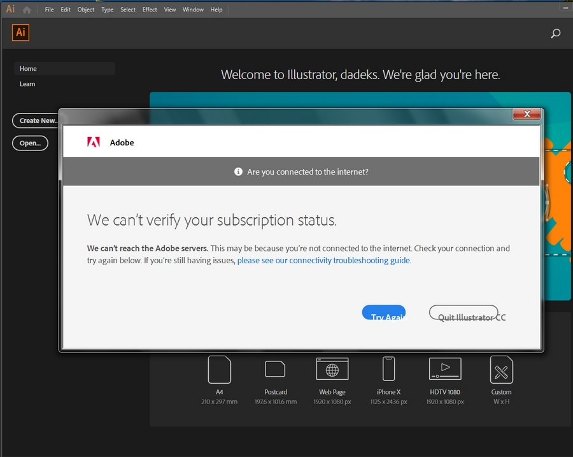Select the Home tab in the sidebar

pyautogui.click(x=65, y=68)
